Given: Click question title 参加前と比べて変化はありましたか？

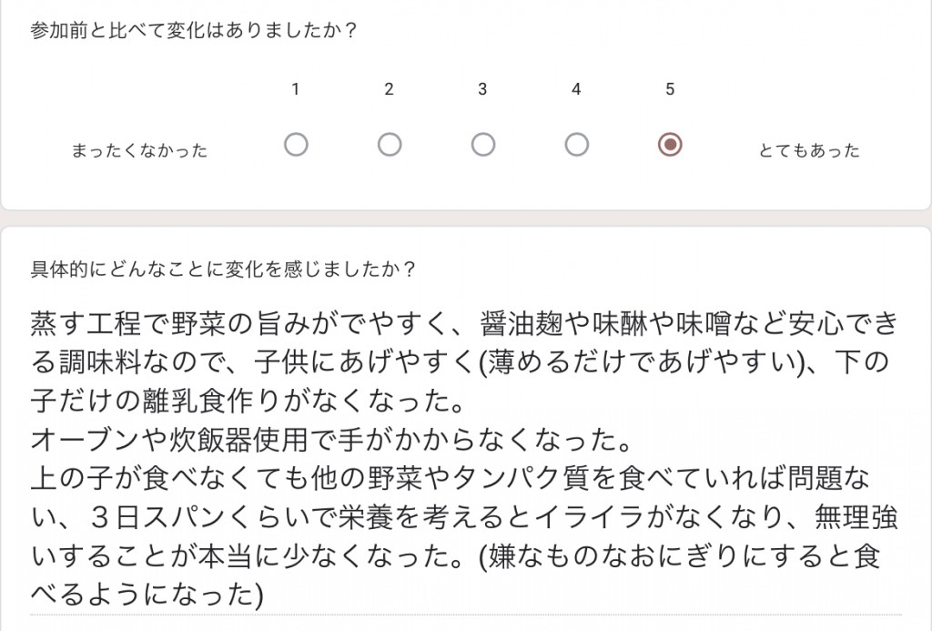Looking at the screenshot, I should tap(194, 30).
